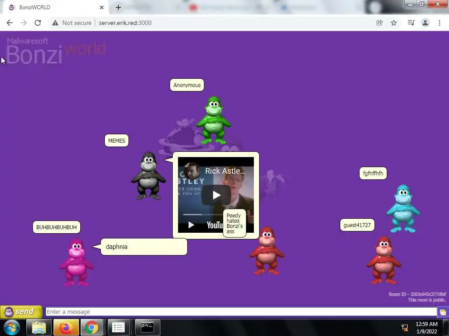Click the red guest41727 Bonzi character

[x=384, y=260]
